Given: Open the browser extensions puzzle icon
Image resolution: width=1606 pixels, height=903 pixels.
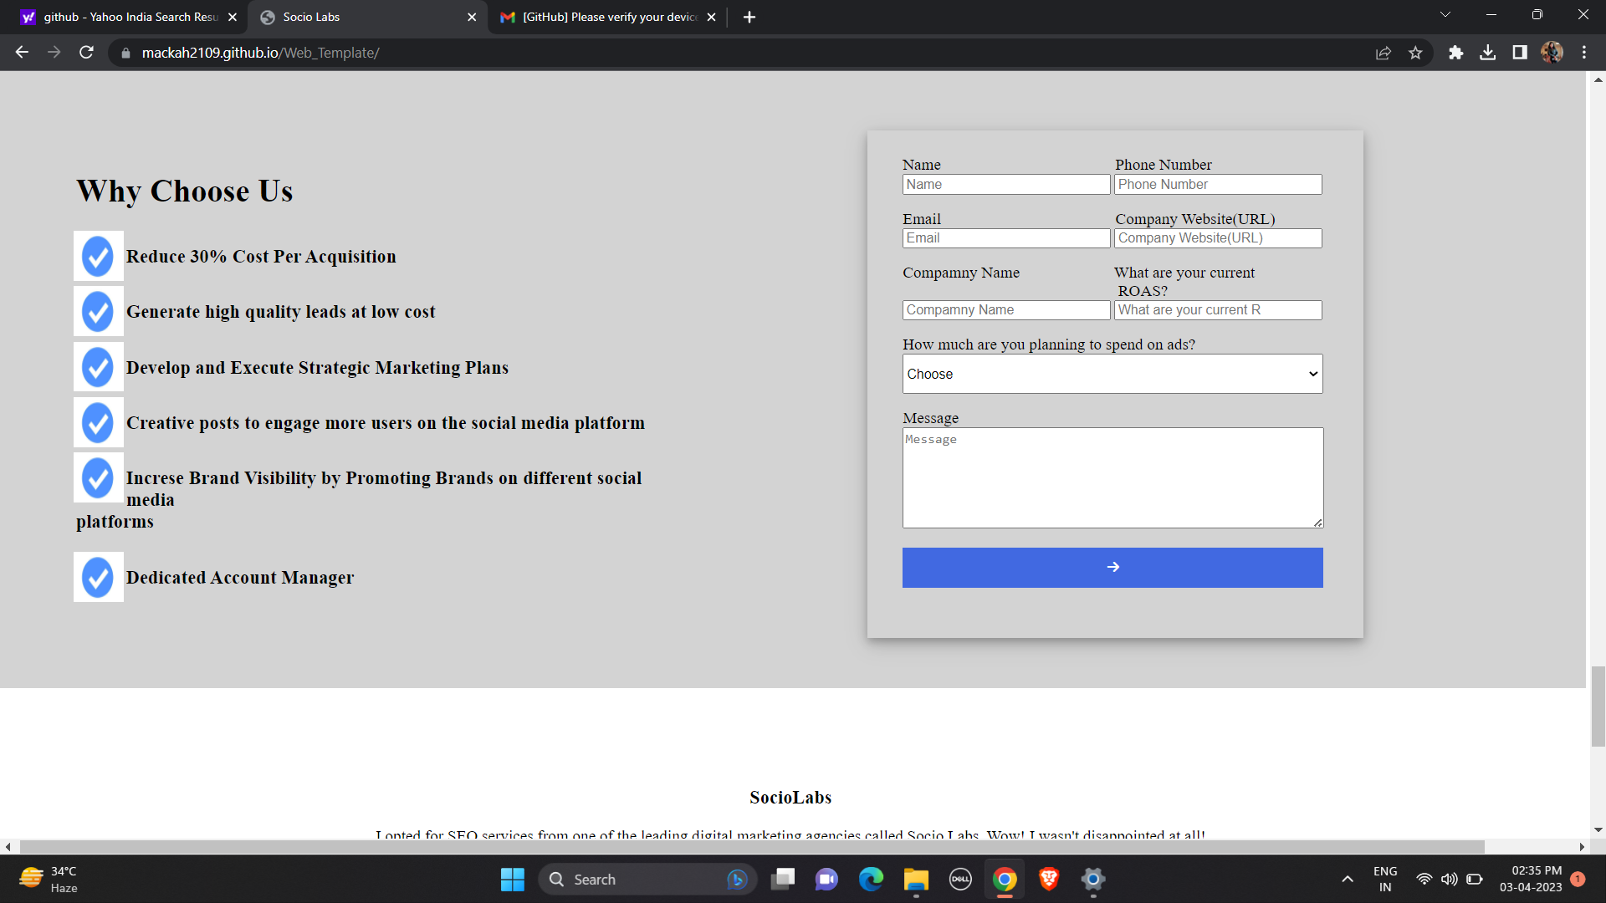Looking at the screenshot, I should [x=1455, y=52].
